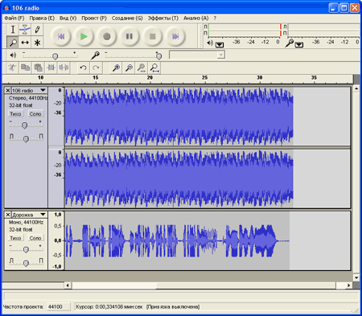The width and height of the screenshot is (362, 316).
Task: Click the input microphone meter icon
Action: click(290, 43)
